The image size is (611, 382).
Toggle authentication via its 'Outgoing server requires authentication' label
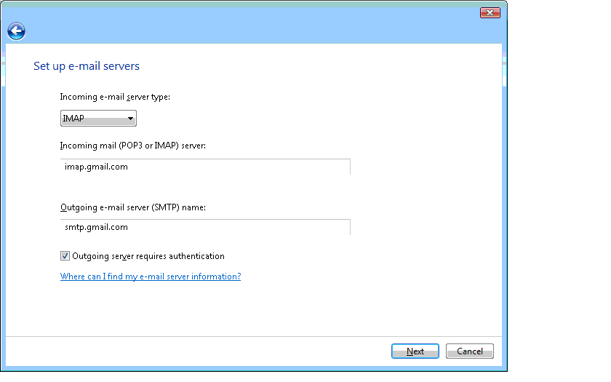click(x=148, y=256)
